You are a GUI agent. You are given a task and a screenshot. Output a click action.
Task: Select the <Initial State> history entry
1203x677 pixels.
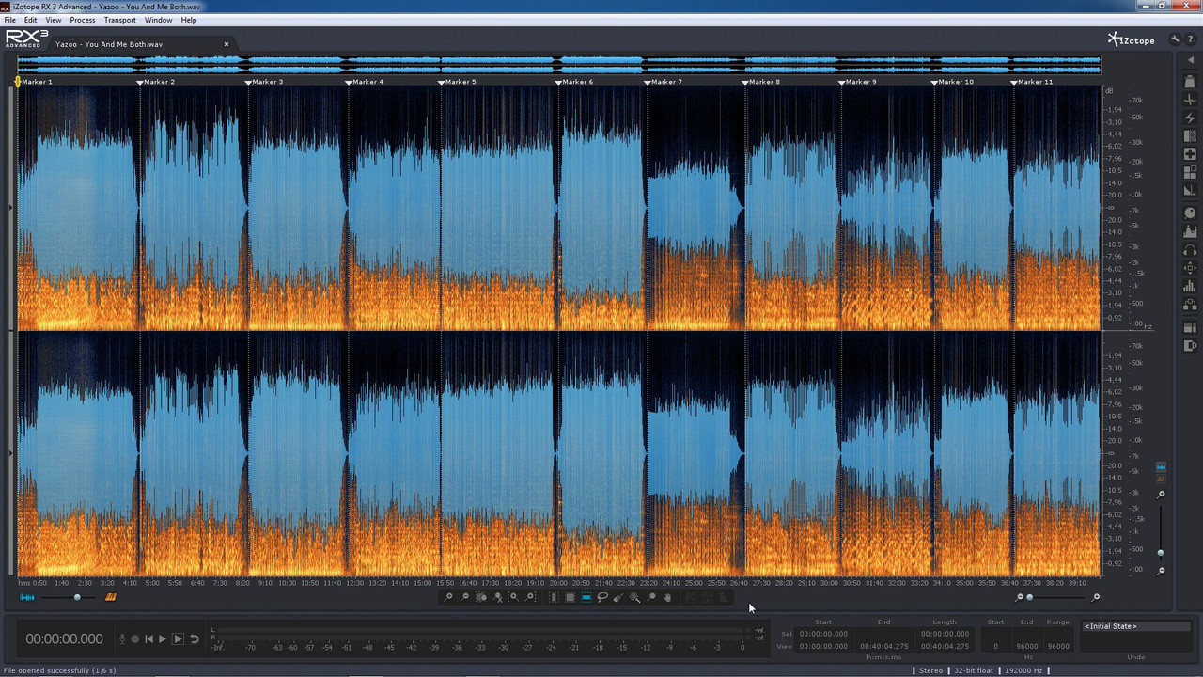1135,626
